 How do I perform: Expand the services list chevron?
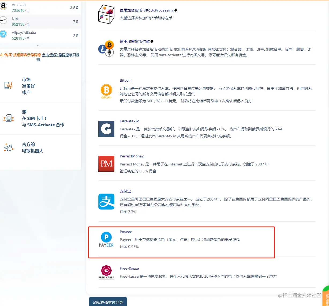38,46
